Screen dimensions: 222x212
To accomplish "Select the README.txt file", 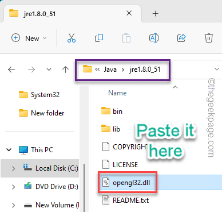I will tap(126, 201).
